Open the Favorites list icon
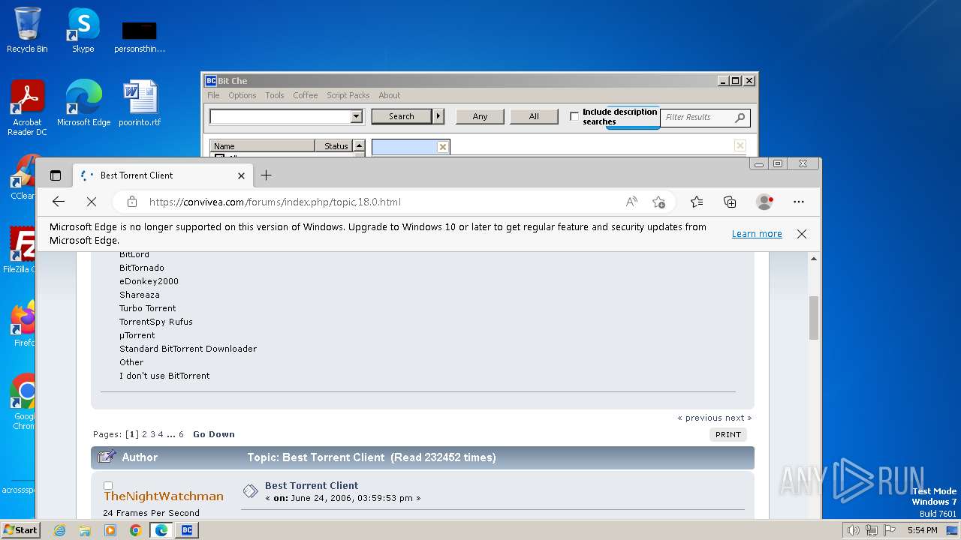Screen dimensions: 961x540 [x=697, y=202]
